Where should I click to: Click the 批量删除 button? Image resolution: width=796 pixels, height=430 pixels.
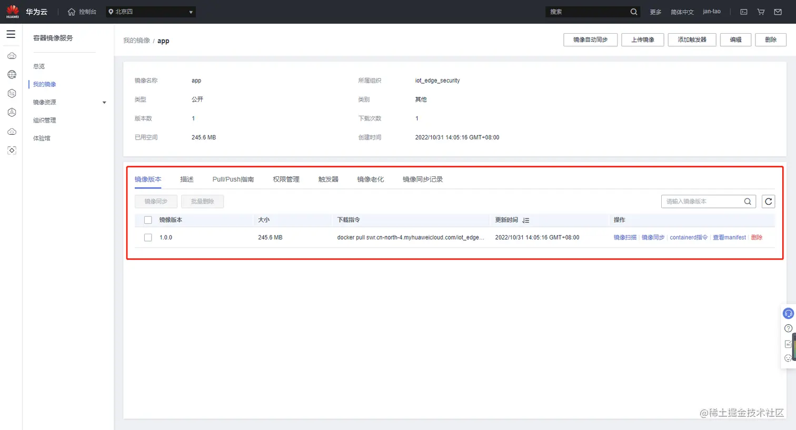pos(203,202)
